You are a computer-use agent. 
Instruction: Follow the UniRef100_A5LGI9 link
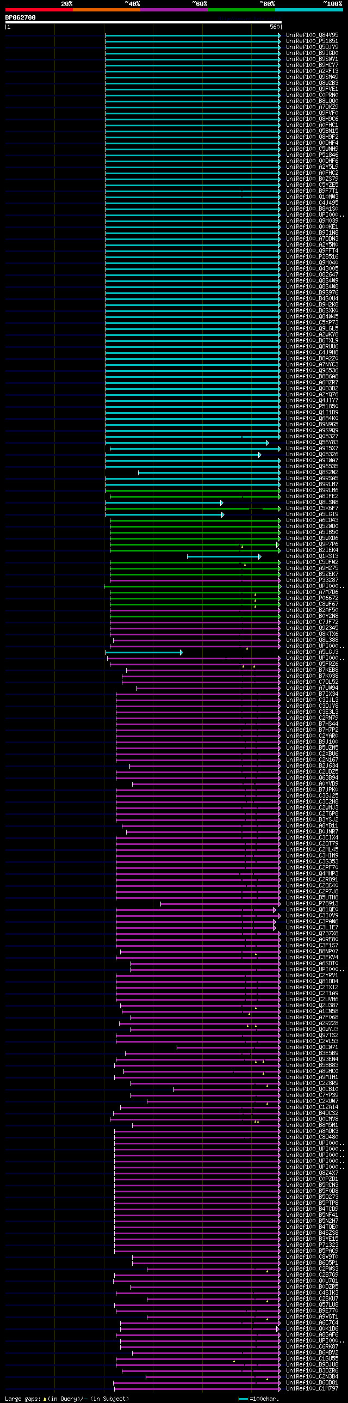click(x=312, y=514)
